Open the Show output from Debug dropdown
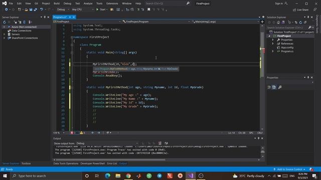The width and height of the screenshot is (321, 180). [107, 143]
